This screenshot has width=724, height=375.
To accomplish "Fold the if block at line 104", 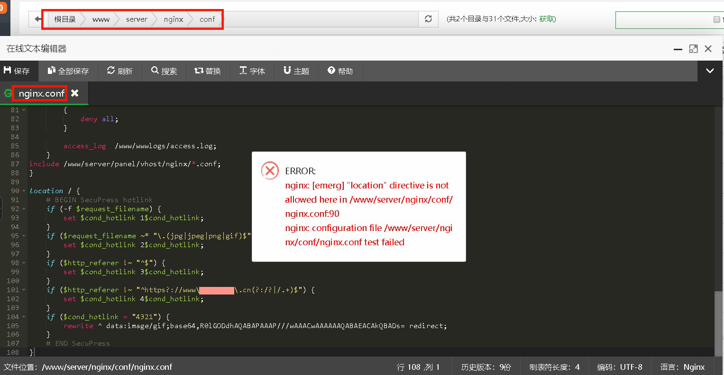I will [24, 317].
